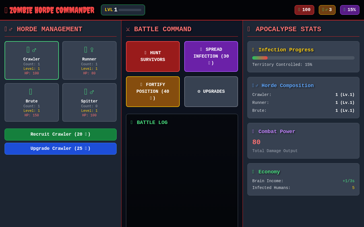Click the icon beside the Economy heading
364x227 pixels.
(x=253, y=172)
